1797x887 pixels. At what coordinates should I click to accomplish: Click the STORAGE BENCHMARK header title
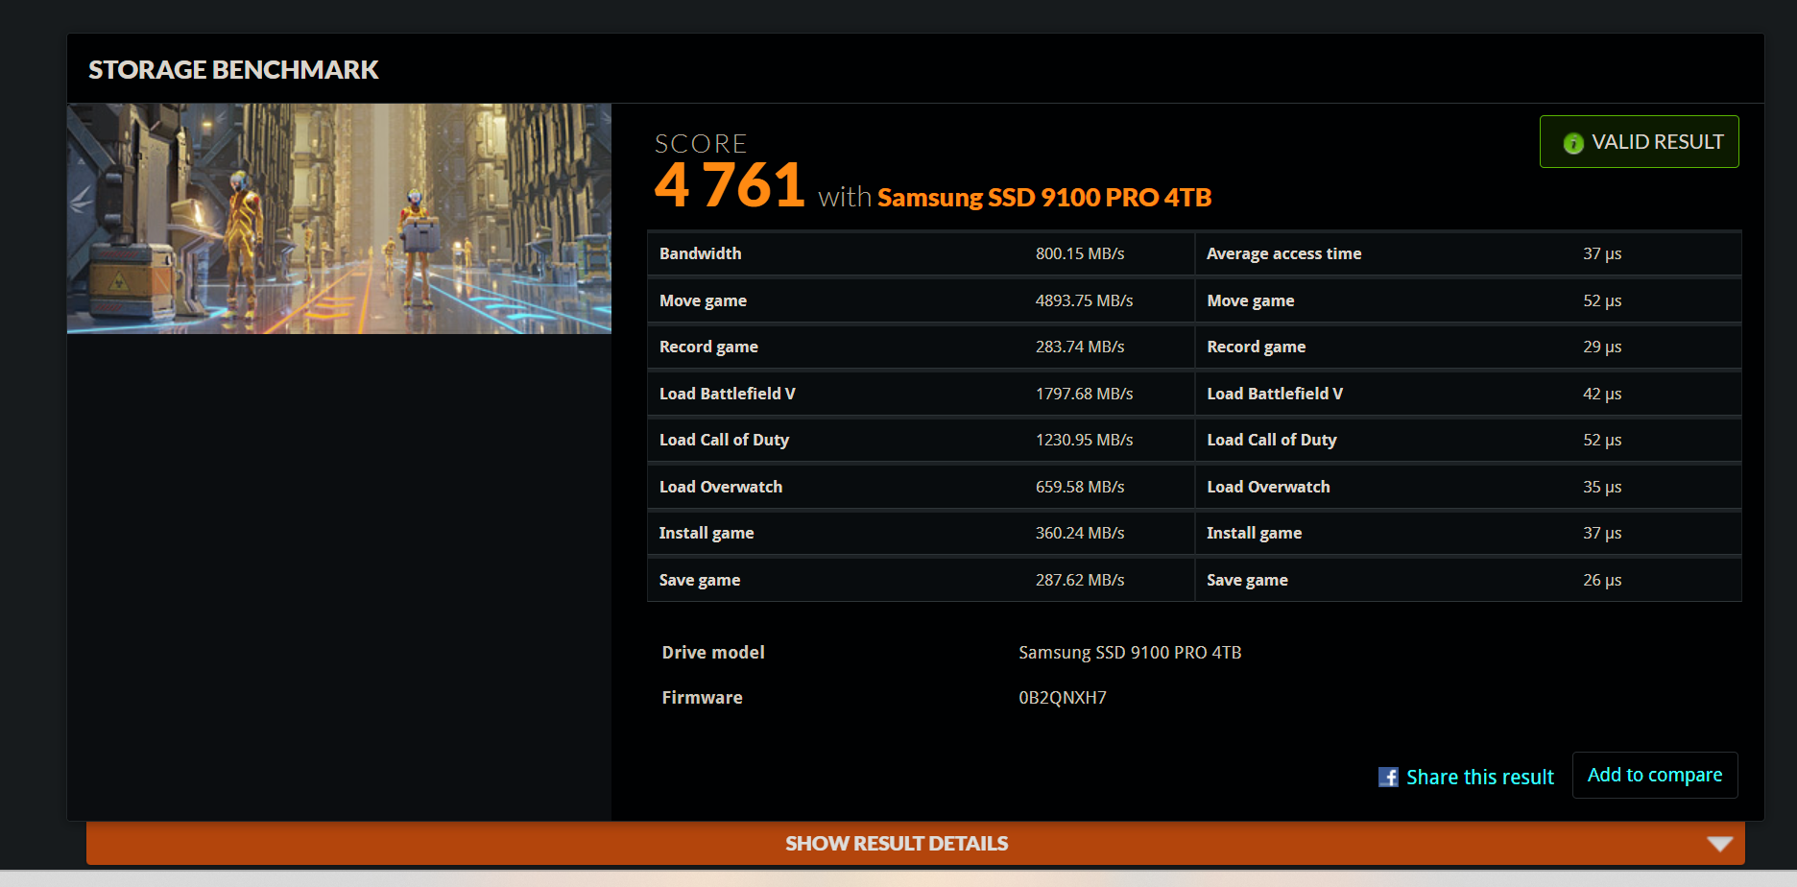click(233, 70)
